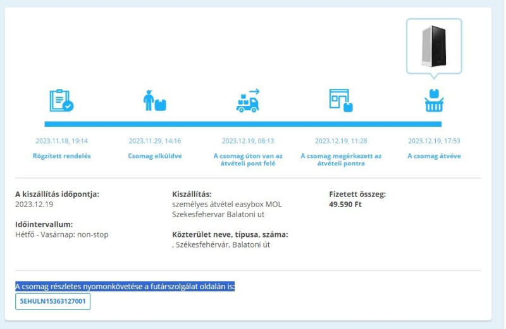Click the package sent courier icon
This screenshot has width=506, height=329.
(x=154, y=100)
